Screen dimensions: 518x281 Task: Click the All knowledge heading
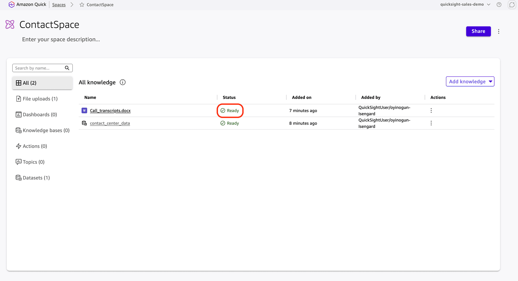[97, 82]
